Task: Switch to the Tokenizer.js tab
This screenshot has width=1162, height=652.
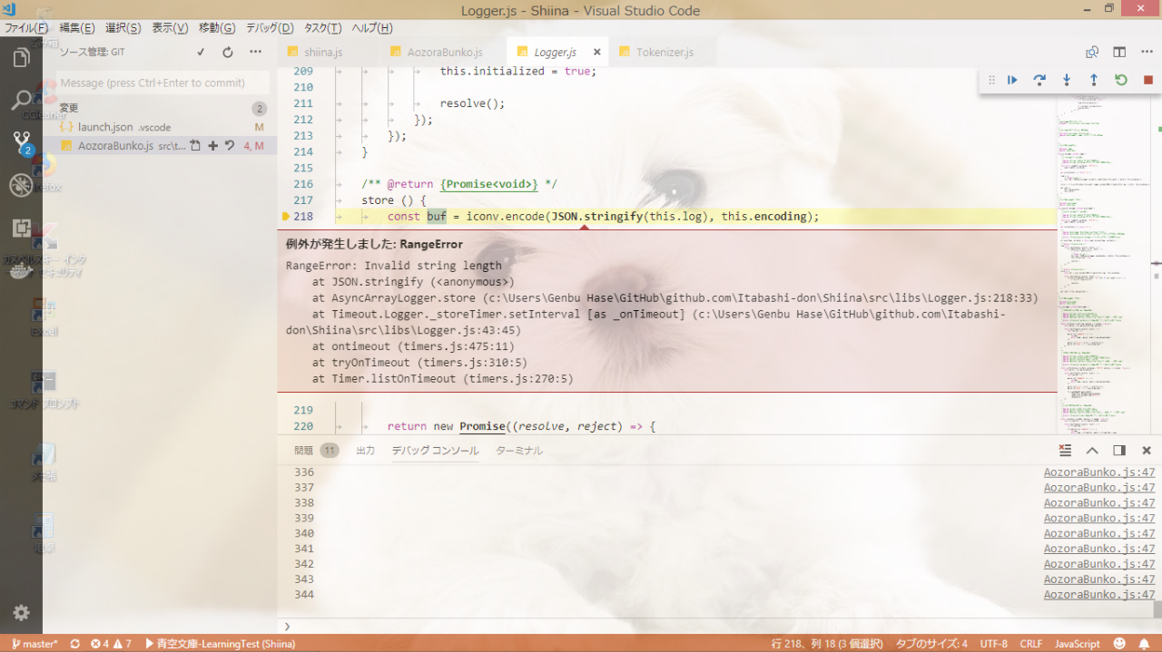Action: 663,53
